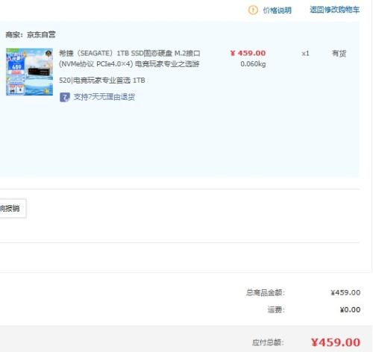Viewport: 373px width, 352px height.
Task: Click the 希捷 SEAGATE 1TB SSD product title
Action: tap(130, 58)
